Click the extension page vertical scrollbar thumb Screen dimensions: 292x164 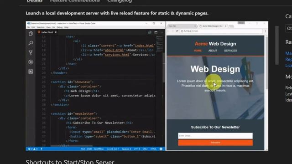pos(277,45)
